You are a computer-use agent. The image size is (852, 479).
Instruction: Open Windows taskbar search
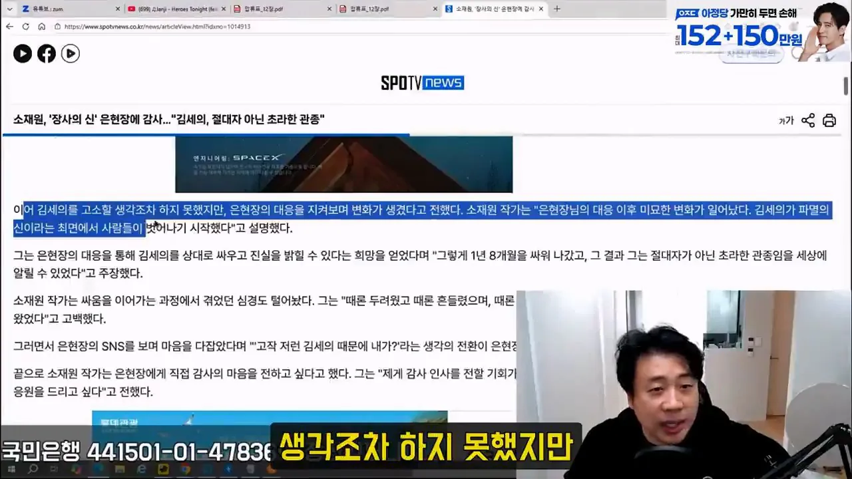click(x=32, y=470)
